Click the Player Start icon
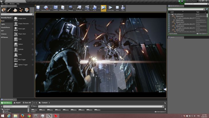 tap(16, 34)
